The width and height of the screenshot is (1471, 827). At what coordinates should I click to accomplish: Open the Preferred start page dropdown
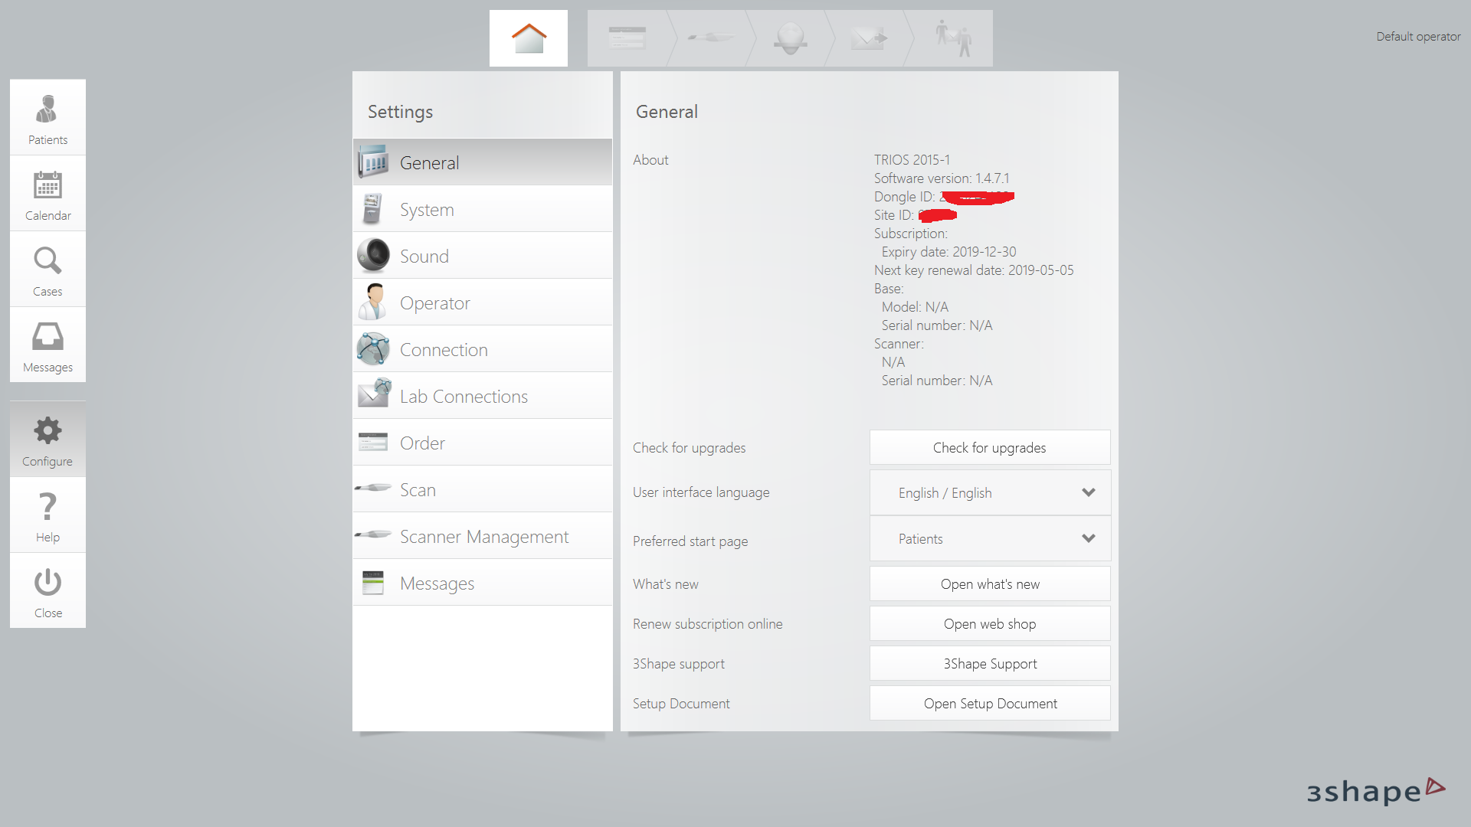pyautogui.click(x=989, y=538)
